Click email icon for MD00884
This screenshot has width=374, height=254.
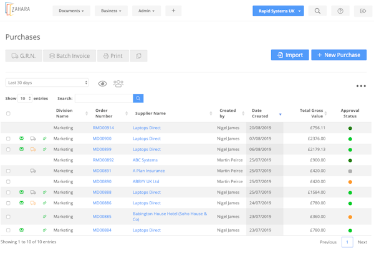(21, 230)
